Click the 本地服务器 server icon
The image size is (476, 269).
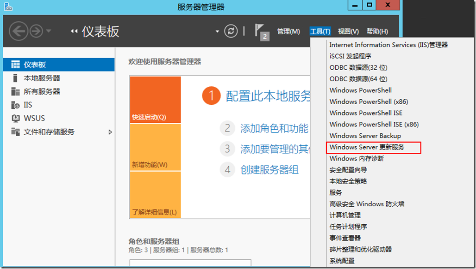(15, 78)
